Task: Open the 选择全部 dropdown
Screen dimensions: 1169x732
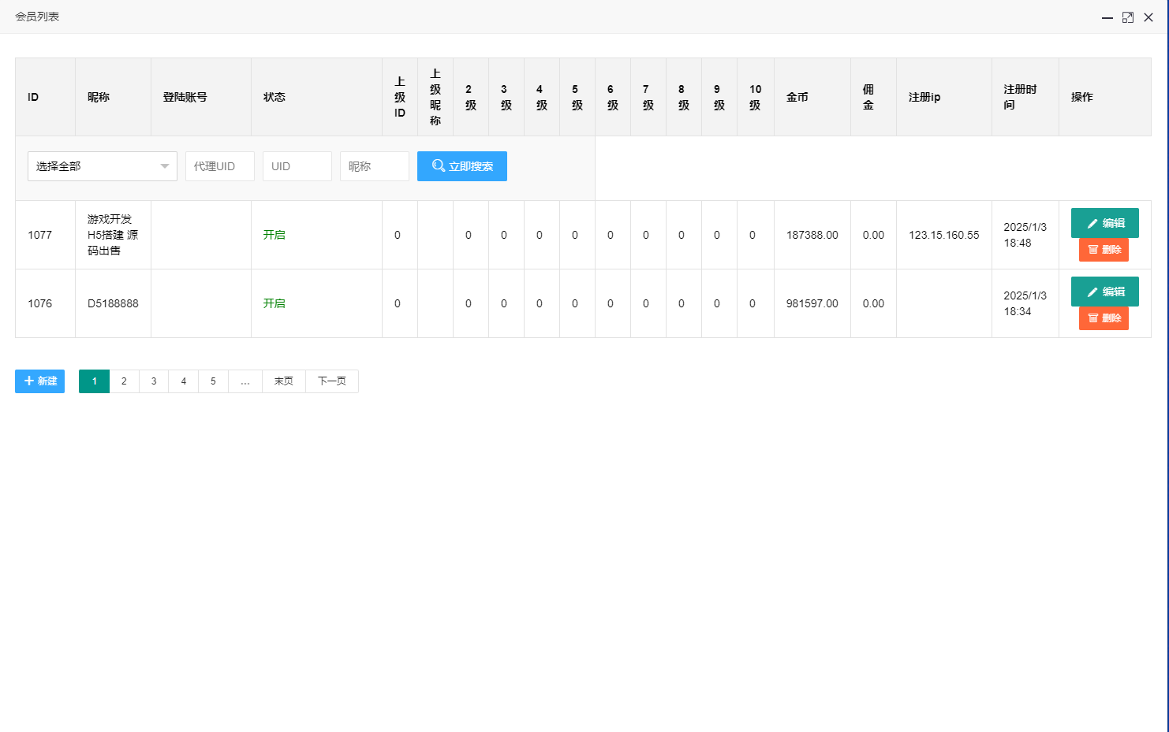Action: click(102, 166)
